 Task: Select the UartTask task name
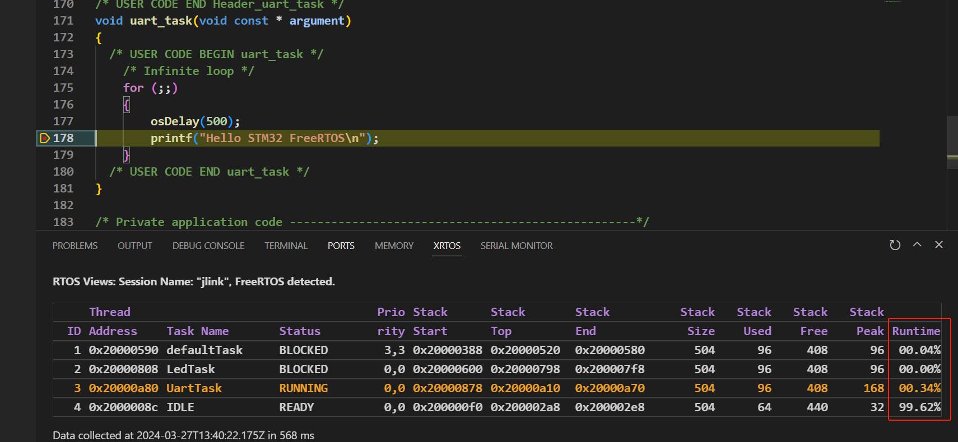tap(194, 388)
